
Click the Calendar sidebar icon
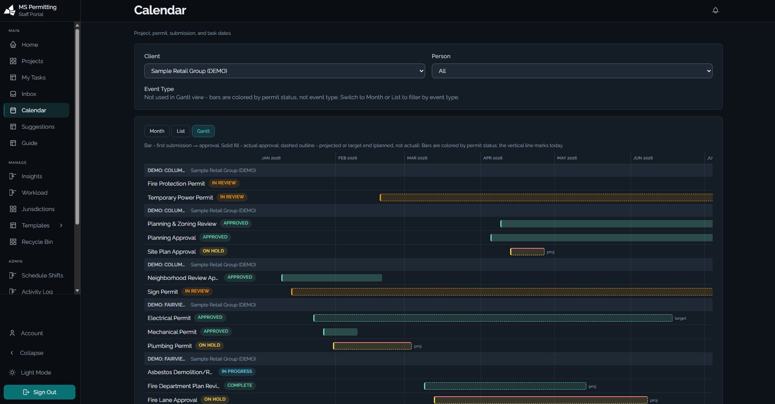pos(13,110)
